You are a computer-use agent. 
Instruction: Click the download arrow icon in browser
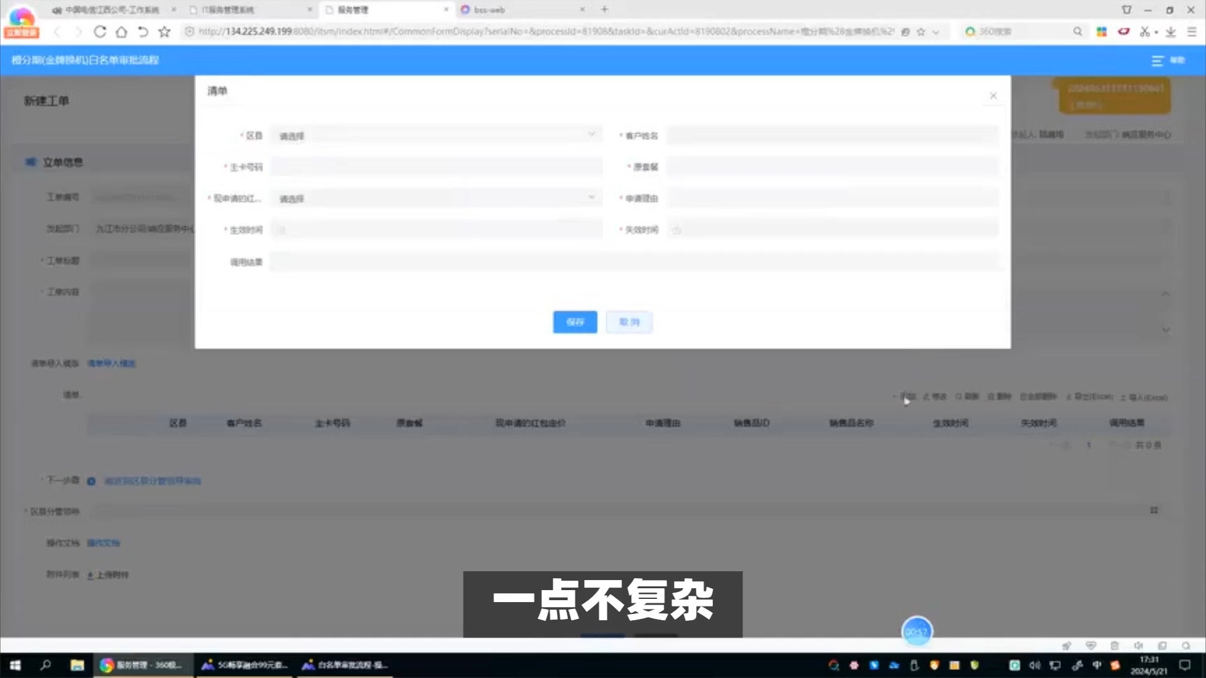(1171, 31)
